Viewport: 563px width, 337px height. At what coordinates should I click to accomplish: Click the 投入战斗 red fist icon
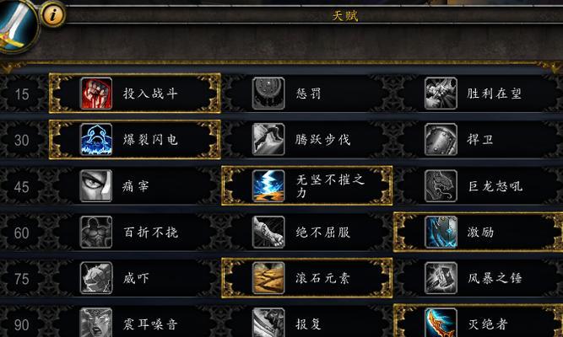click(96, 94)
